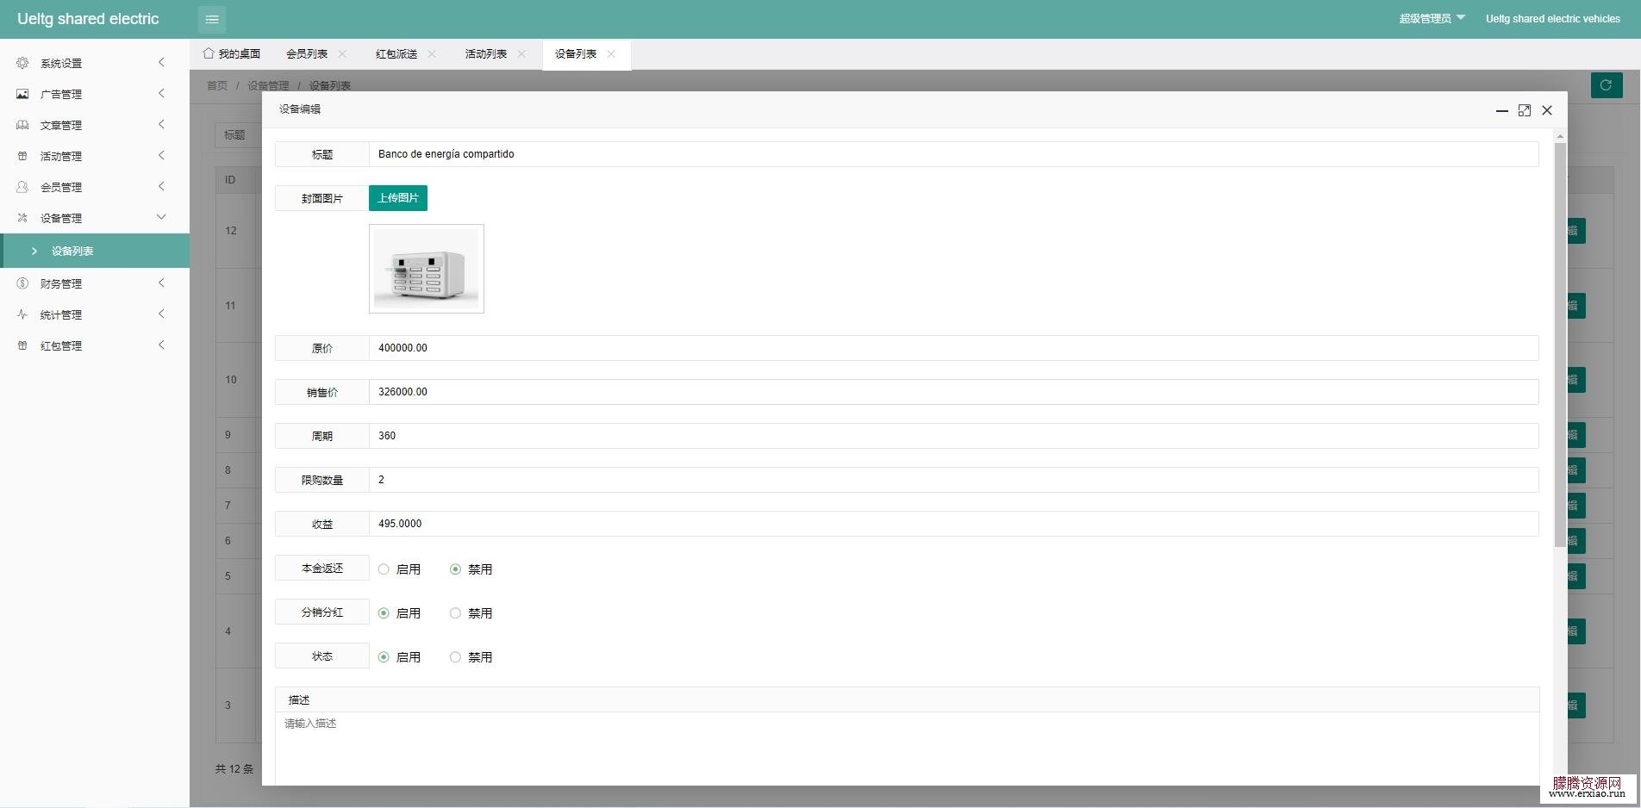
Task: Open the Ueltg shared electric vehicles link
Action: [1553, 18]
